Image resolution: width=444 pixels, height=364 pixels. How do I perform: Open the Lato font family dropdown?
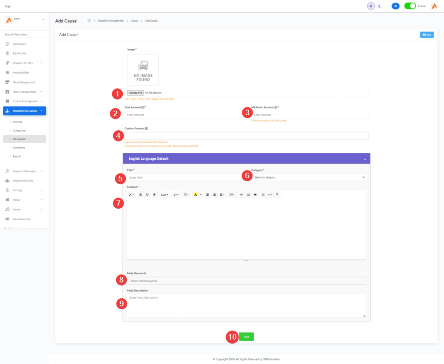pos(165,195)
